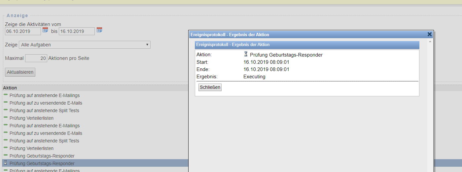This screenshot has height=172, width=462.
Task: Click green icon of first Verteilerlisten row
Action: pyautogui.click(x=6, y=118)
